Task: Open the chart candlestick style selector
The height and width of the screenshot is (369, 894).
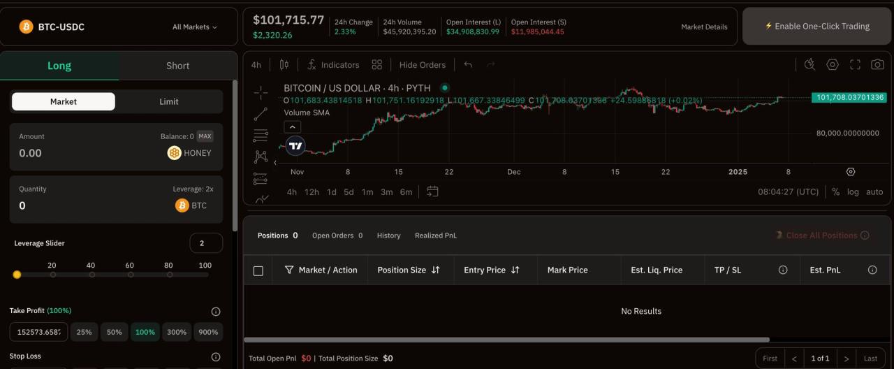Action: coord(284,65)
